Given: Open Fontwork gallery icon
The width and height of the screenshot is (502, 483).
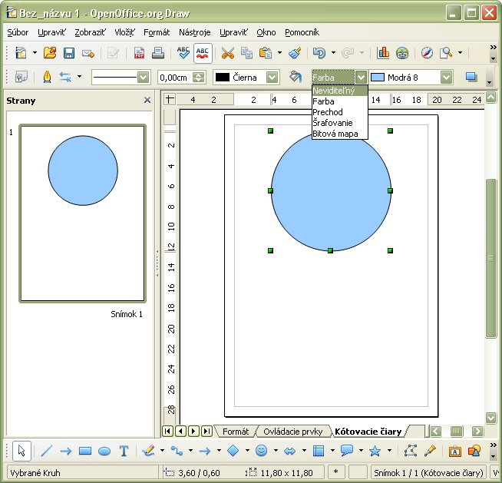Looking at the screenshot, I should click(454, 451).
